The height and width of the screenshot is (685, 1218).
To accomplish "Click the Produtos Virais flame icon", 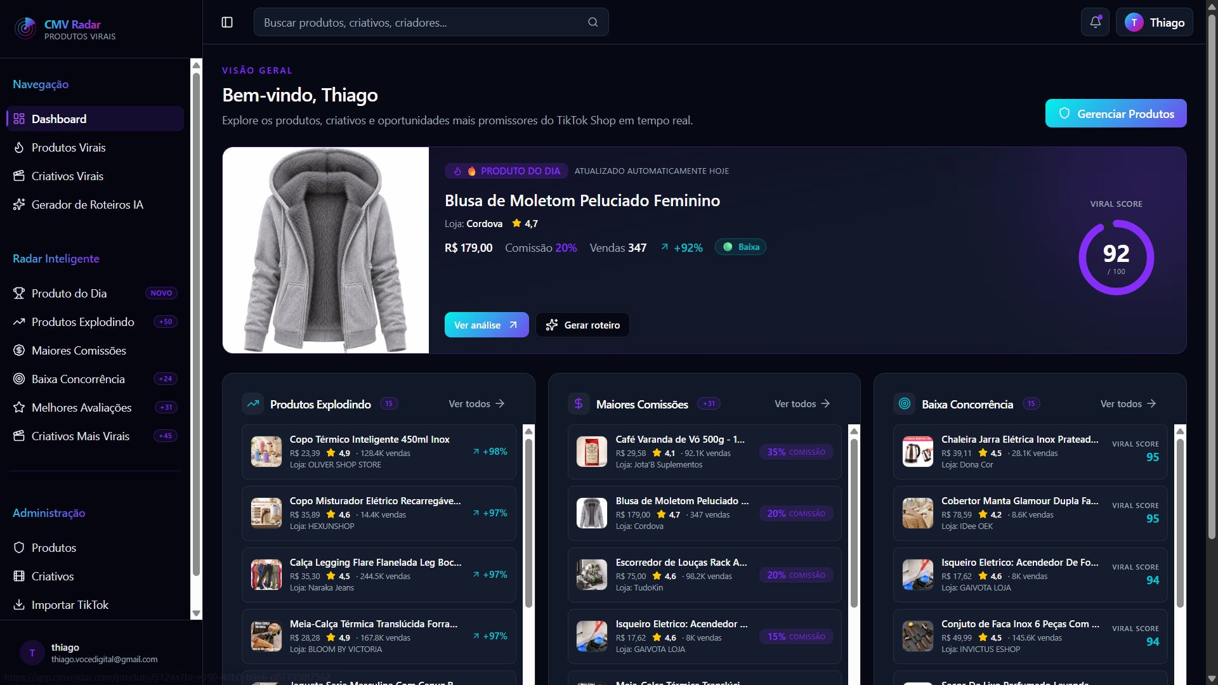I will (19, 147).
